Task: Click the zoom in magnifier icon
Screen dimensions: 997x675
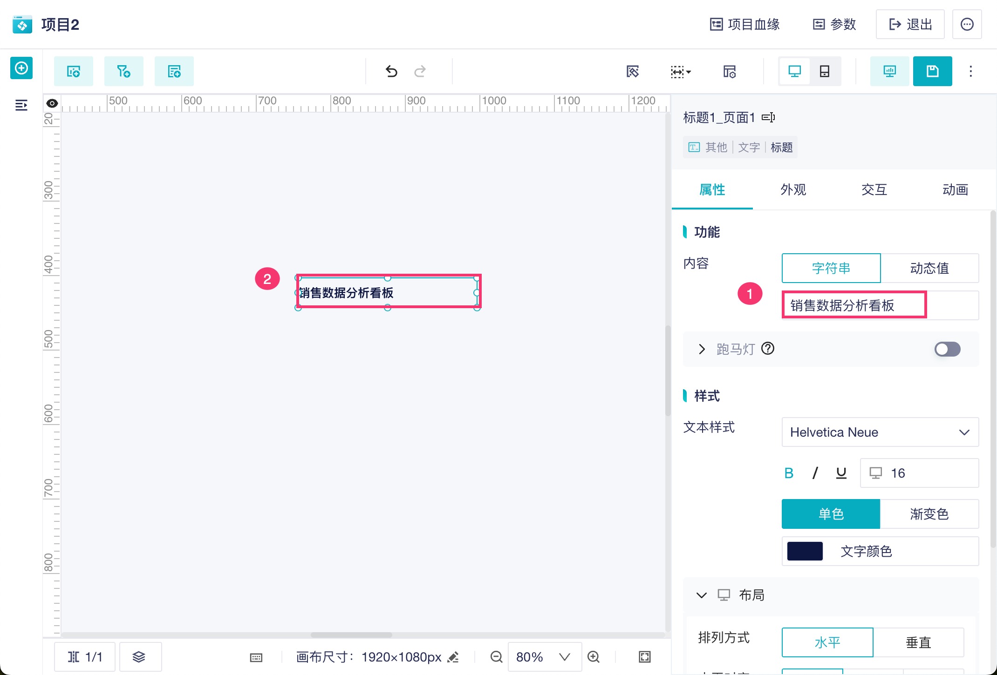Action: pyautogui.click(x=594, y=657)
